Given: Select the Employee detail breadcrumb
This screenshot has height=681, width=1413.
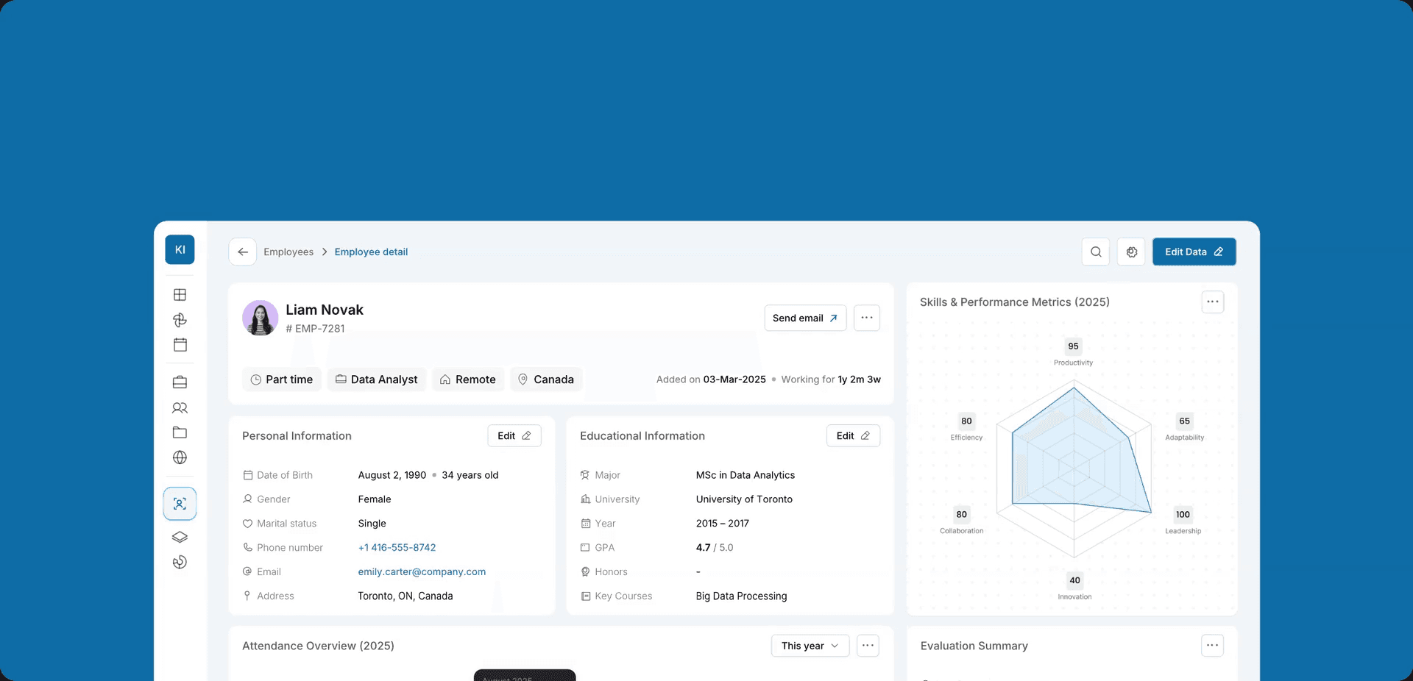Looking at the screenshot, I should pos(371,252).
